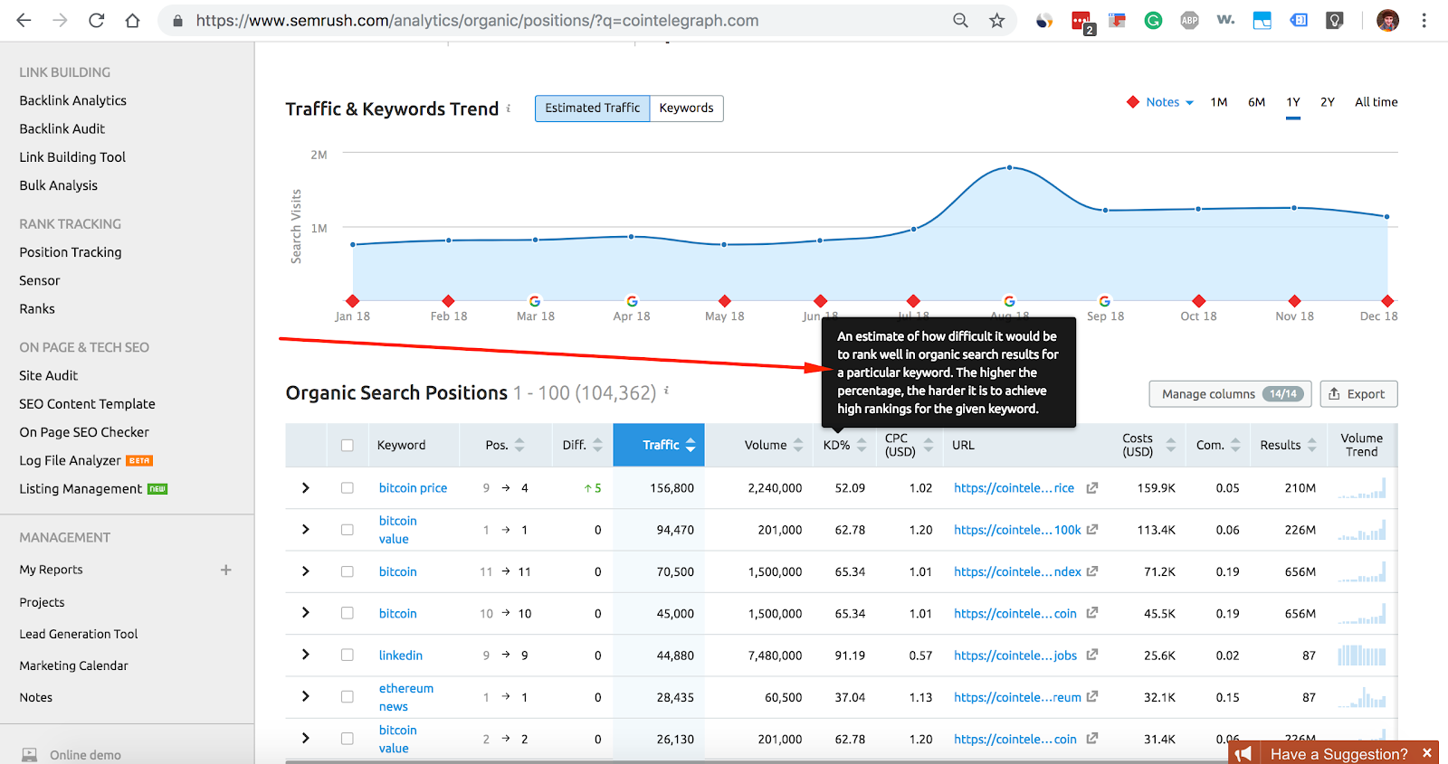
Task: Select the 2Y time range
Action: (1328, 102)
